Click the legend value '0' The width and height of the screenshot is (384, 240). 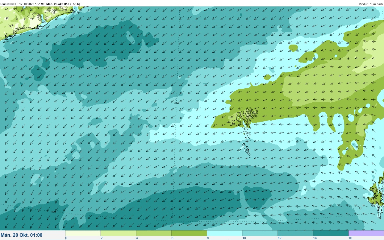coord(66,238)
